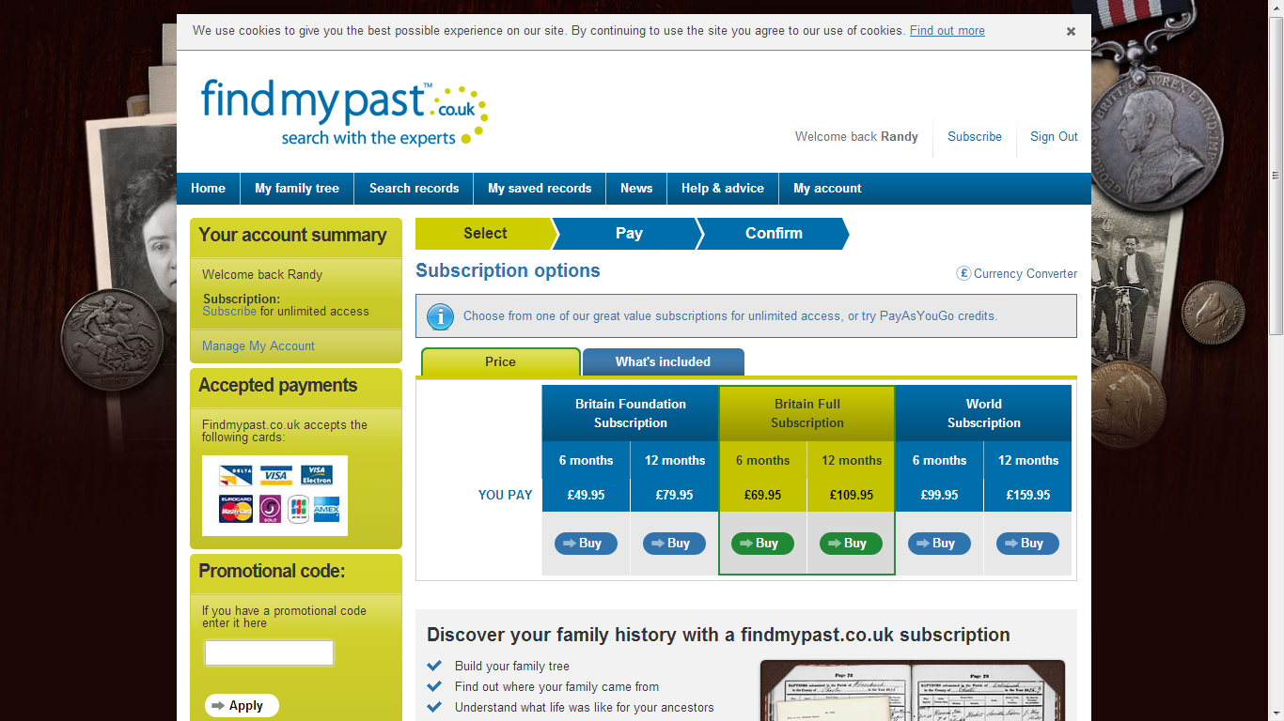
Task: Click checkmark beside 'Understand what life was like'
Action: (434, 707)
